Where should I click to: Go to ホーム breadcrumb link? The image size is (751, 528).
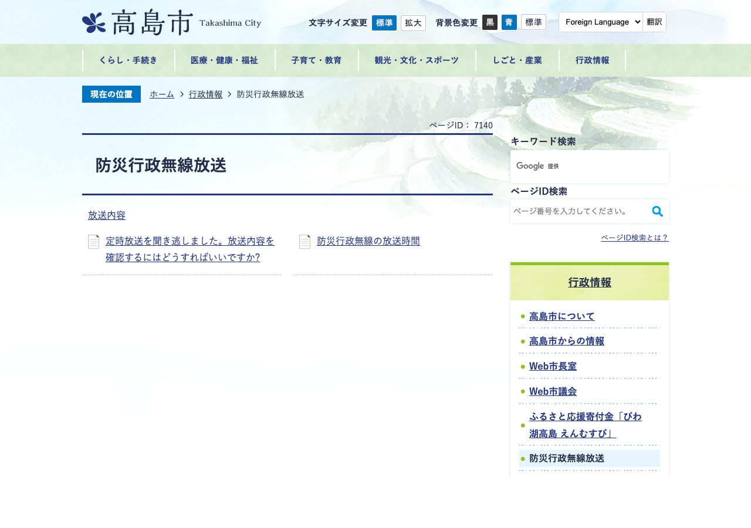[162, 94]
